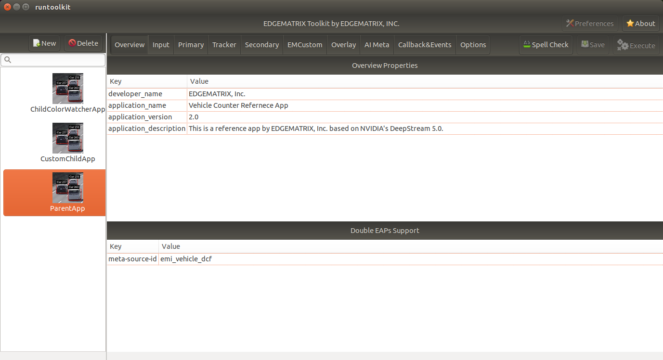Image resolution: width=663 pixels, height=360 pixels.
Task: Click the value 'EDGEMATRIX, Inc.'
Action: pos(217,94)
